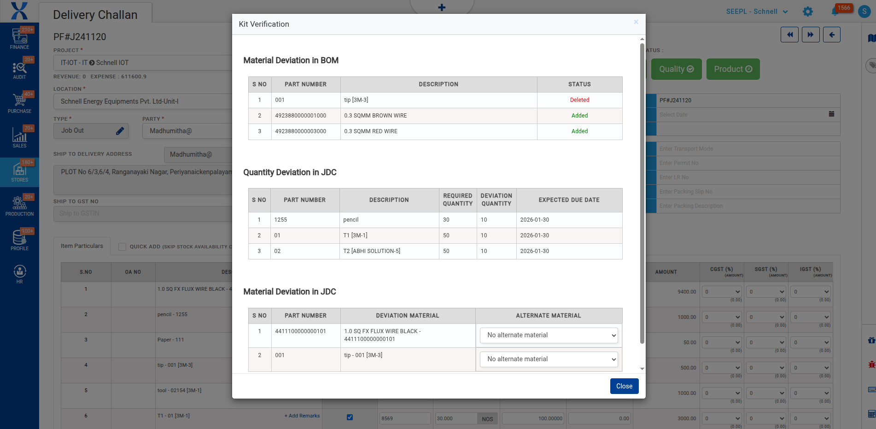Select the Delivery Challan tab
The width and height of the screenshot is (876, 429).
point(95,15)
